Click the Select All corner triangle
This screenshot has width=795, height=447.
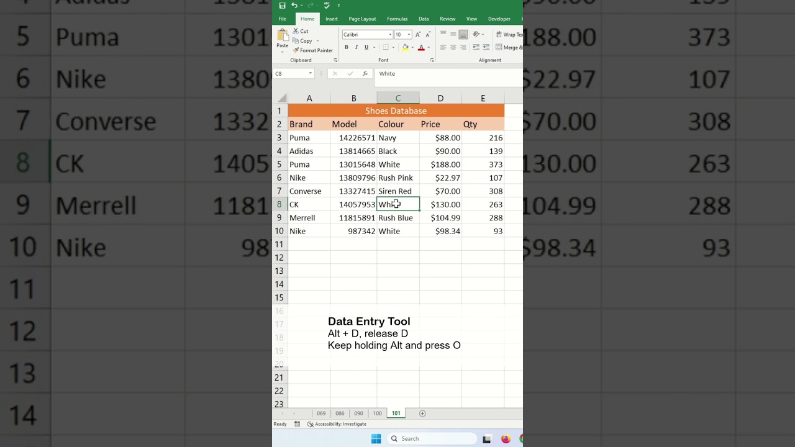pyautogui.click(x=282, y=98)
